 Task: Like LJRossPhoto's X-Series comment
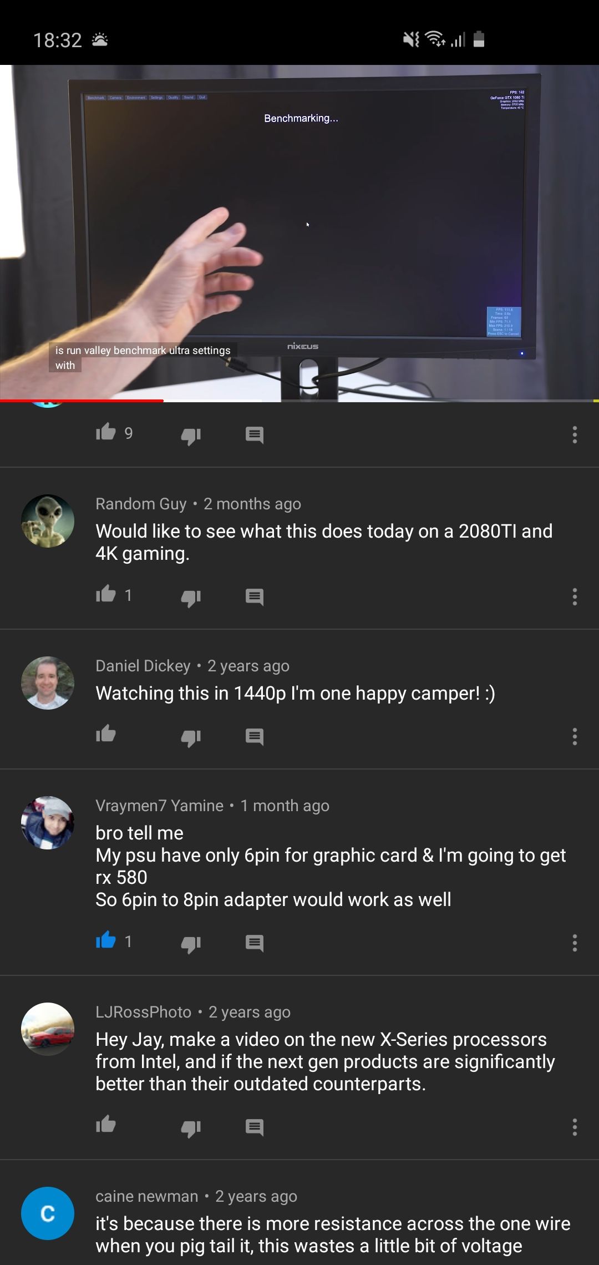pos(105,1125)
